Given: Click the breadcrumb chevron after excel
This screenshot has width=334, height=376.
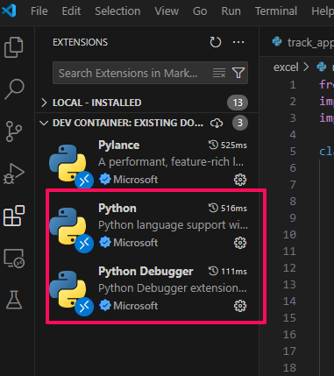Looking at the screenshot, I should 306,67.
